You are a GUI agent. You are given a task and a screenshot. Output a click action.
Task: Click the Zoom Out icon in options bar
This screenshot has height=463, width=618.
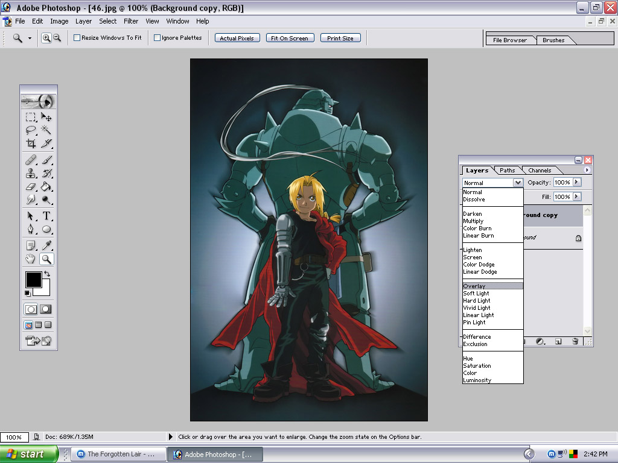tap(57, 38)
